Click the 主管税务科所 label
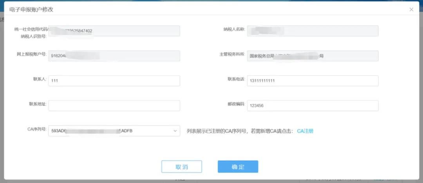Viewport: 423px width, 183px height. point(232,54)
